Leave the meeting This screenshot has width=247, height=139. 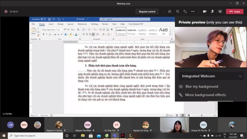pyautogui.click(x=235, y=12)
